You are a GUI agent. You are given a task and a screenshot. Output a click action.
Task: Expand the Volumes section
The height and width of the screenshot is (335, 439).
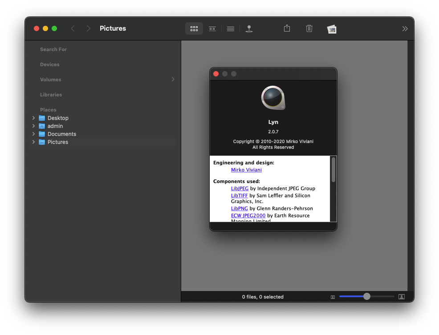pyautogui.click(x=173, y=80)
